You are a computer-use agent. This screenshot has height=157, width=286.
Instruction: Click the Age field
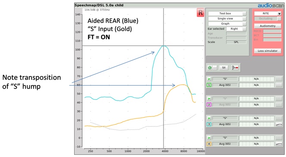coord(236,34)
